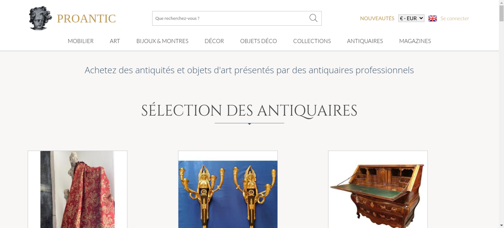Focus the 'Que recherchez-vous ?' search field
The height and width of the screenshot is (228, 504).
tap(230, 18)
